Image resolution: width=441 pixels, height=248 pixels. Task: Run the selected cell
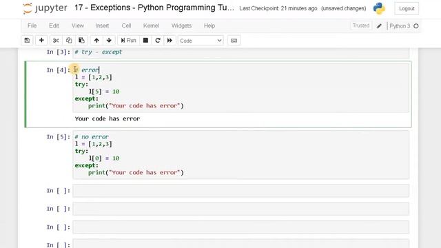click(128, 41)
